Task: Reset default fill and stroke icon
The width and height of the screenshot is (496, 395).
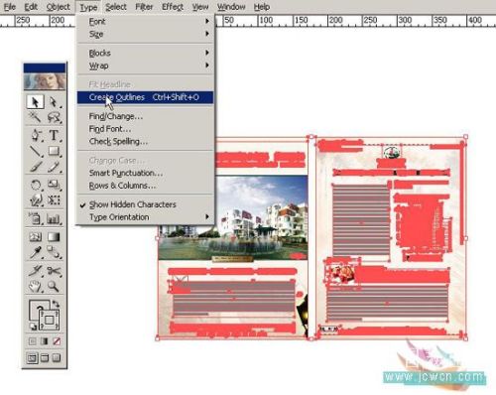Action: click(x=33, y=327)
